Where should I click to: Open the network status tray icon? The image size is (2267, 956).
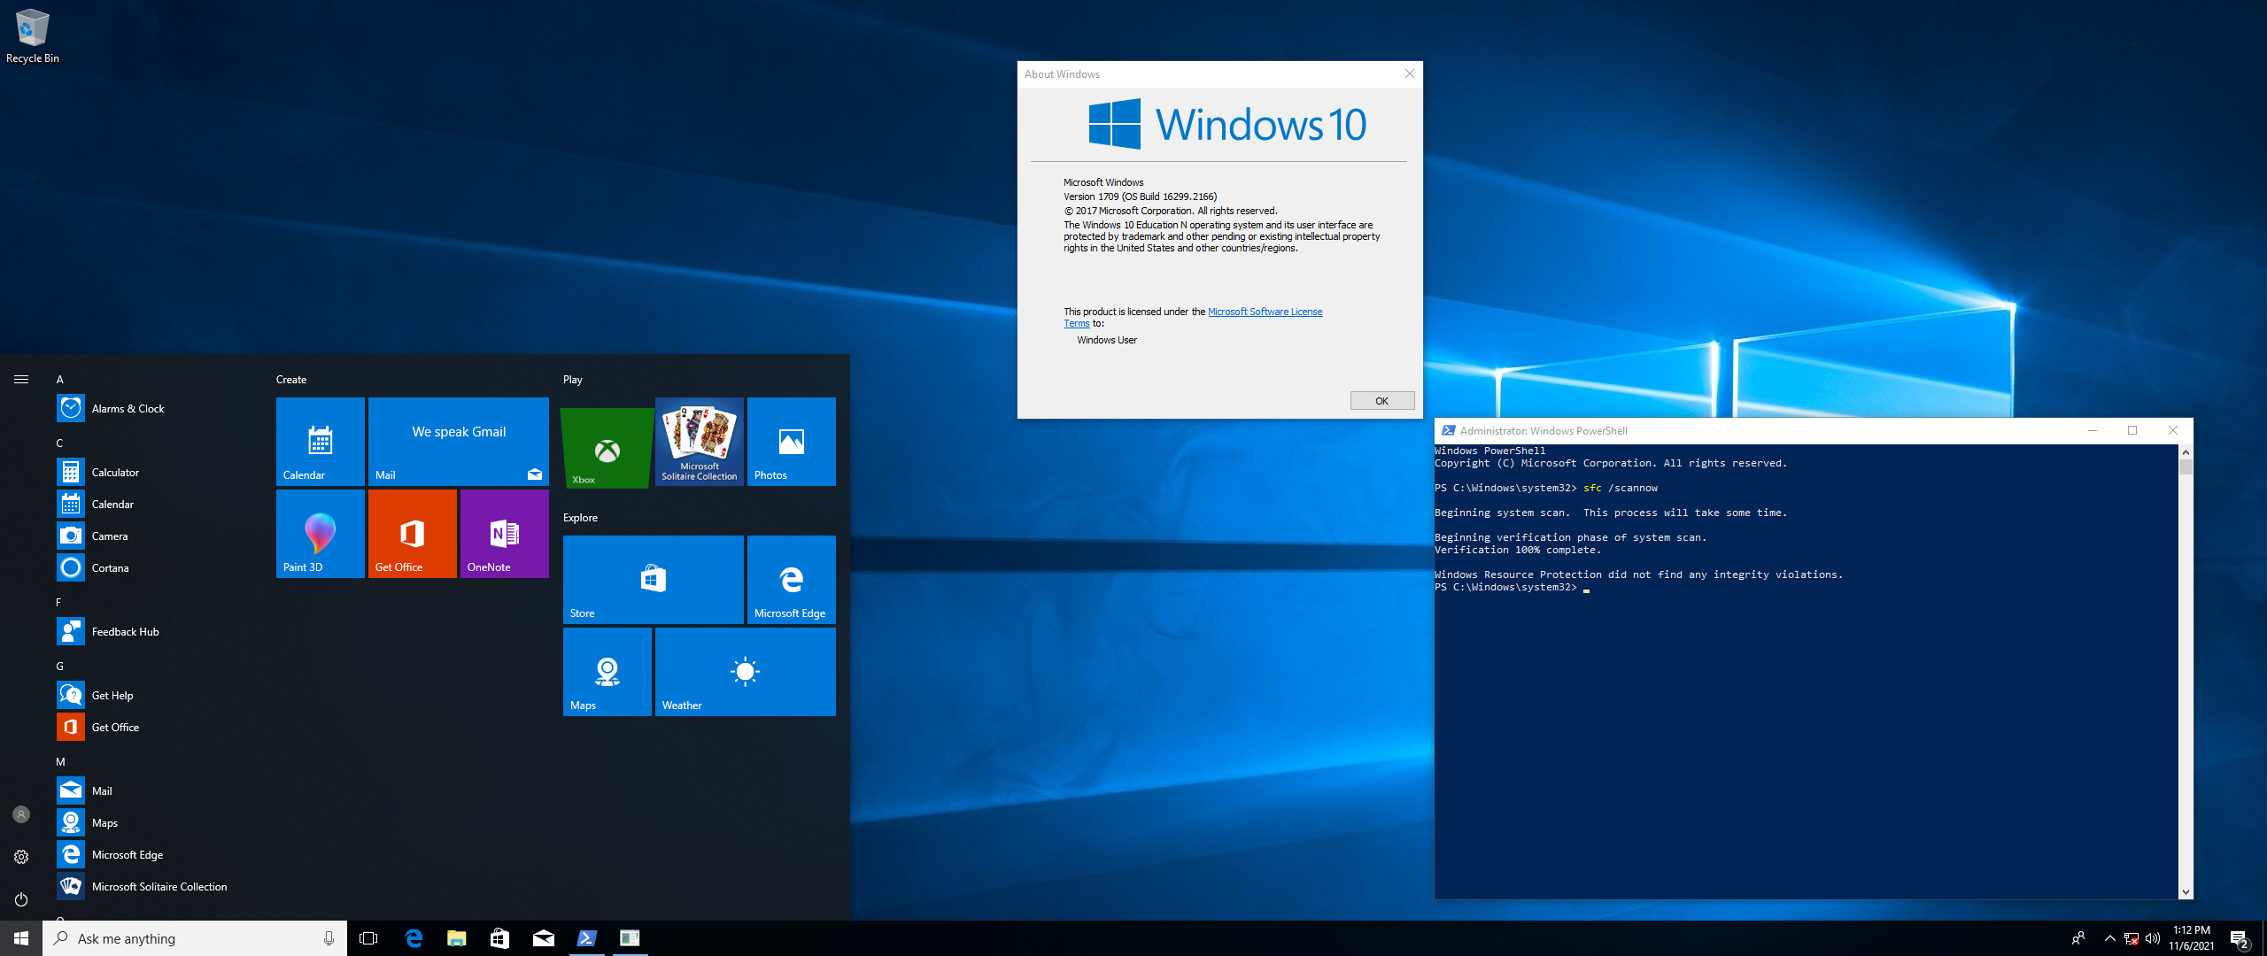click(x=2131, y=938)
